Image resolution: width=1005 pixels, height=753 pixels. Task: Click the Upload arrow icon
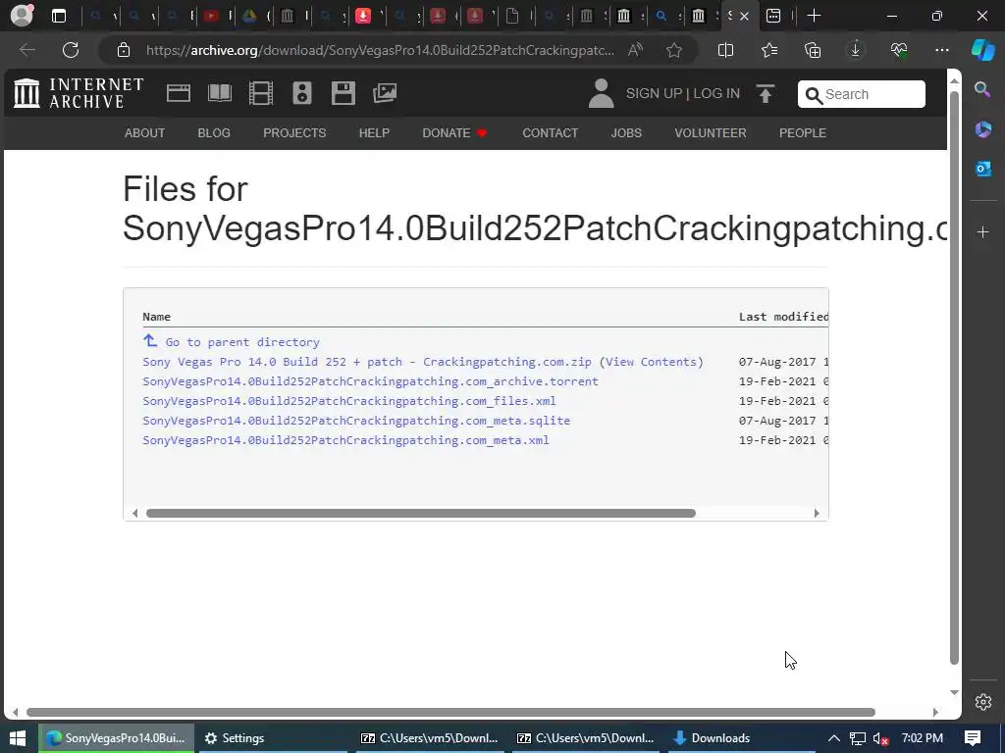click(766, 93)
